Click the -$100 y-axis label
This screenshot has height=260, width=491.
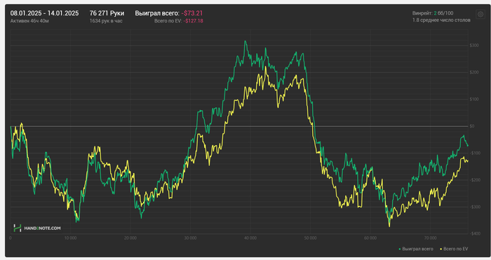pos(475,153)
